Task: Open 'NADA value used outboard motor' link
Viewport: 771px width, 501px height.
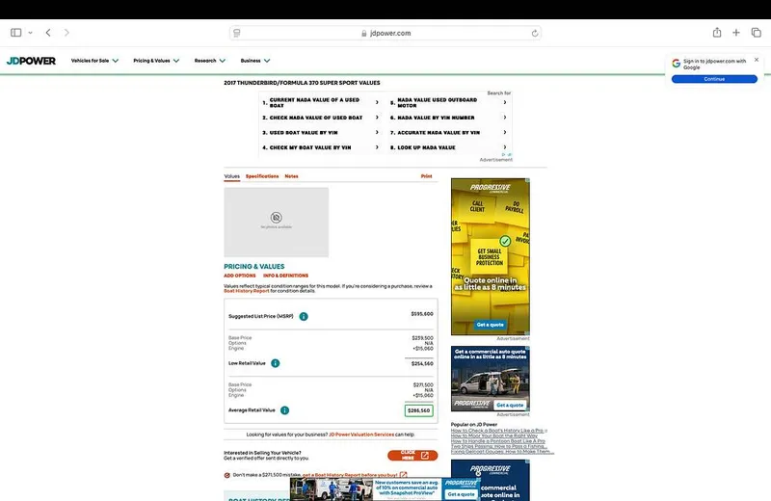Action: (x=448, y=102)
